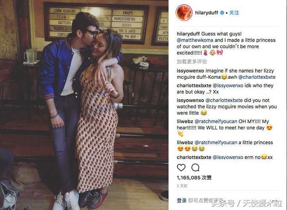Image resolution: width=287 pixels, height=210 pixels.
Task: Load more comments via 加载更多评论
Action: click(x=191, y=62)
